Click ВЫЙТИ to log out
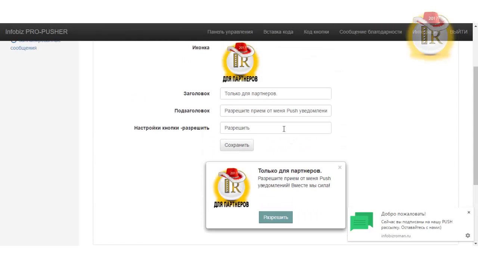 click(459, 32)
